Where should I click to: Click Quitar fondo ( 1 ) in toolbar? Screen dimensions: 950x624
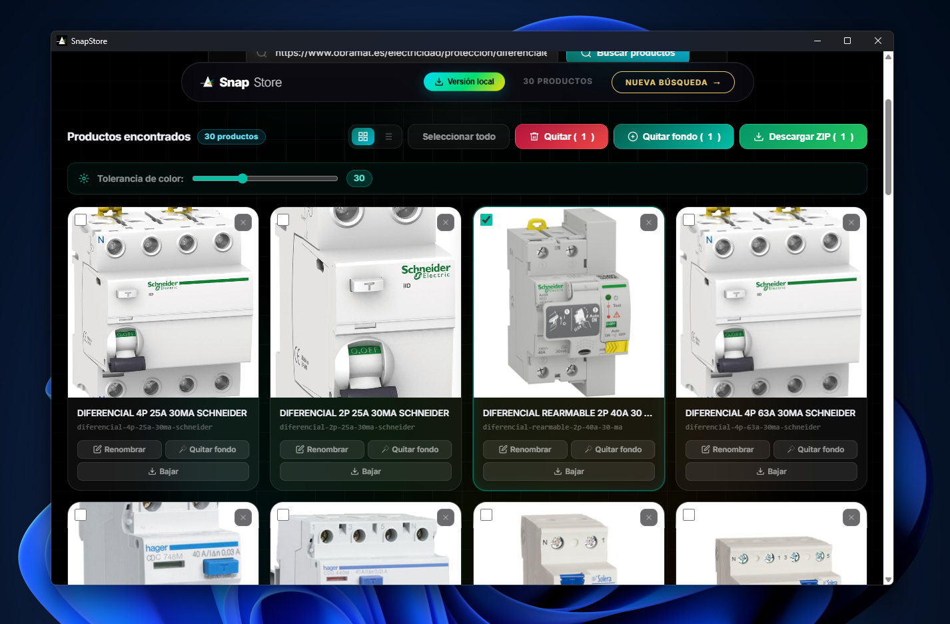pos(674,137)
